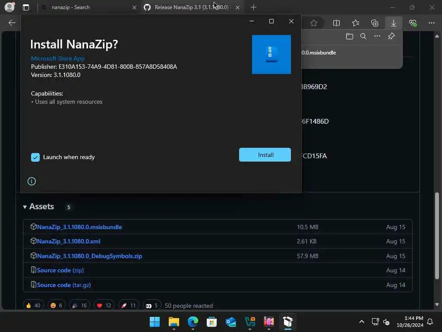This screenshot has height=332, width=442.
Task: Click the rocket reaction with 11
Action: tap(129, 306)
